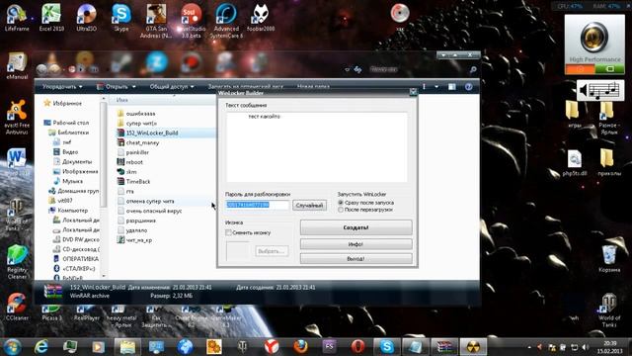This screenshot has width=632, height=356.
Task: Enable the 'Сменить иконку' checkbox
Action: point(228,233)
